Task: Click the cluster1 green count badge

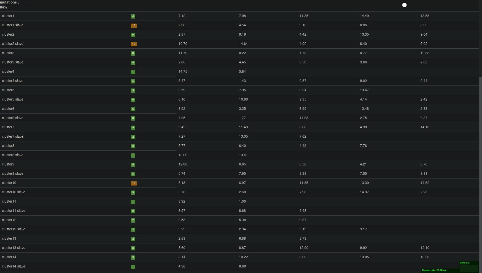Action: [133, 16]
